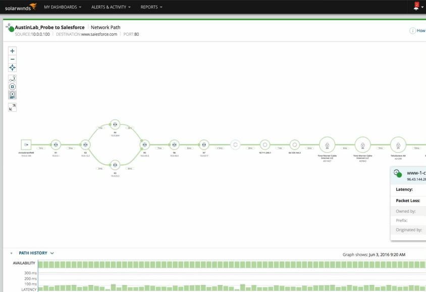
Task: Click the center/fit path view icon
Action: (x=12, y=67)
